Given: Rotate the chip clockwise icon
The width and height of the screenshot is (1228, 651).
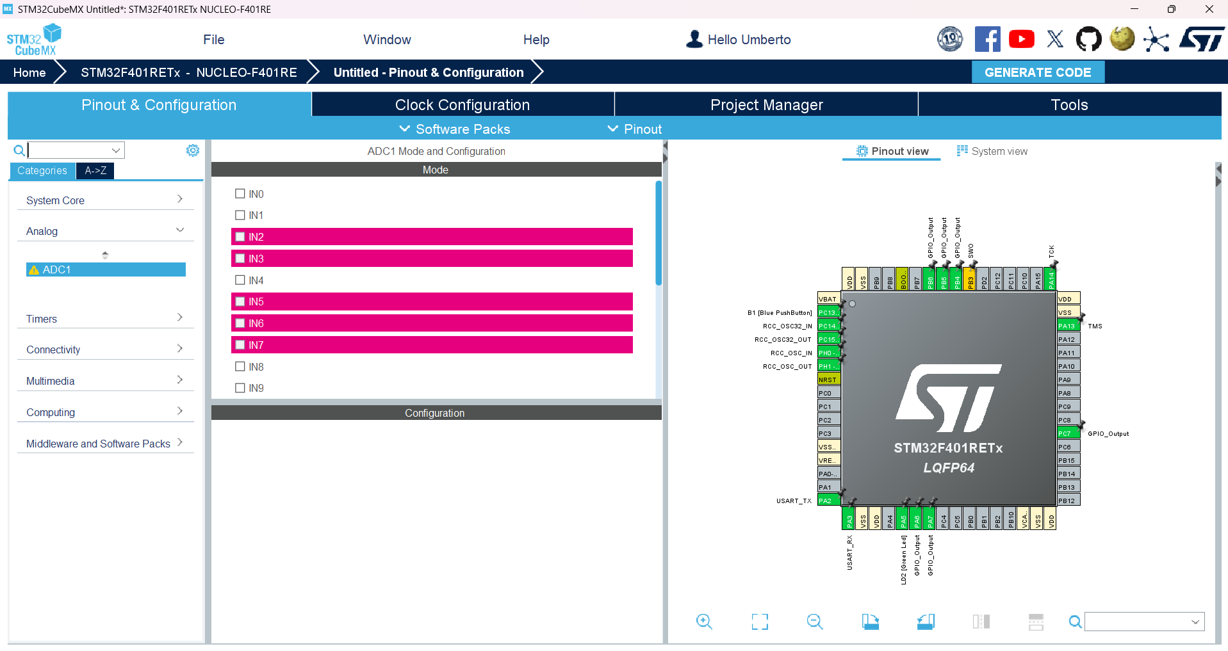Looking at the screenshot, I should click(870, 622).
